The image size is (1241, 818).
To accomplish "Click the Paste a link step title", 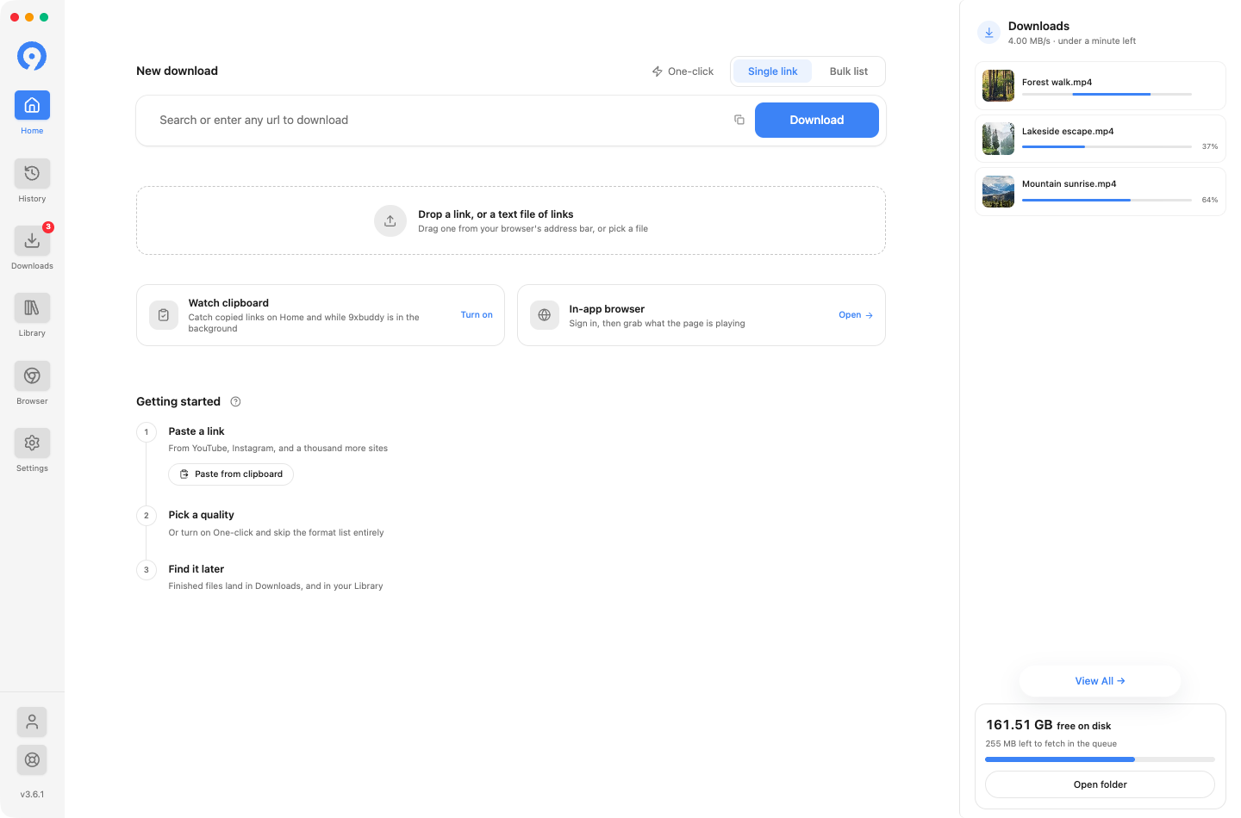I will click(x=196, y=431).
